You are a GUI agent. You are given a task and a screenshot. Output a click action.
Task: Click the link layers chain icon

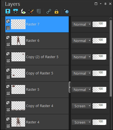(49, 11)
